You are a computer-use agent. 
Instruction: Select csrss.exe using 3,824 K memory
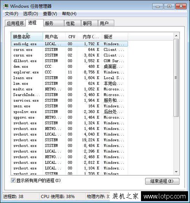(x=70, y=55)
